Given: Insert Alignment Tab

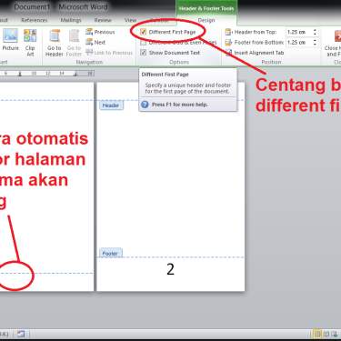Looking at the screenshot, I should (255, 53).
